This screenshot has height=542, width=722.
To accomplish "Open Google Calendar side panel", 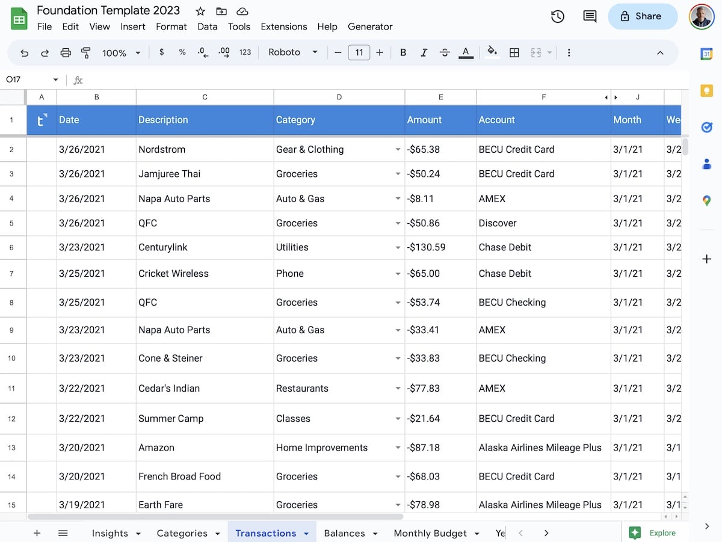I will [x=707, y=54].
